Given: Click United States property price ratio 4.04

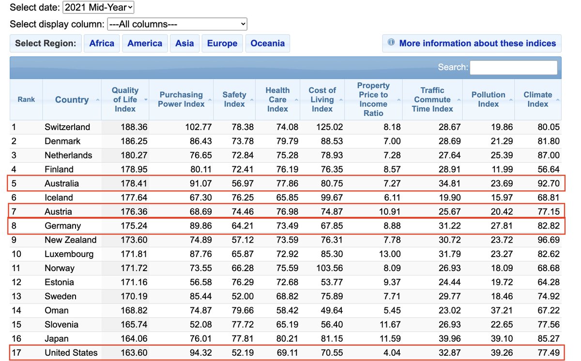Looking at the screenshot, I should click(x=391, y=352).
